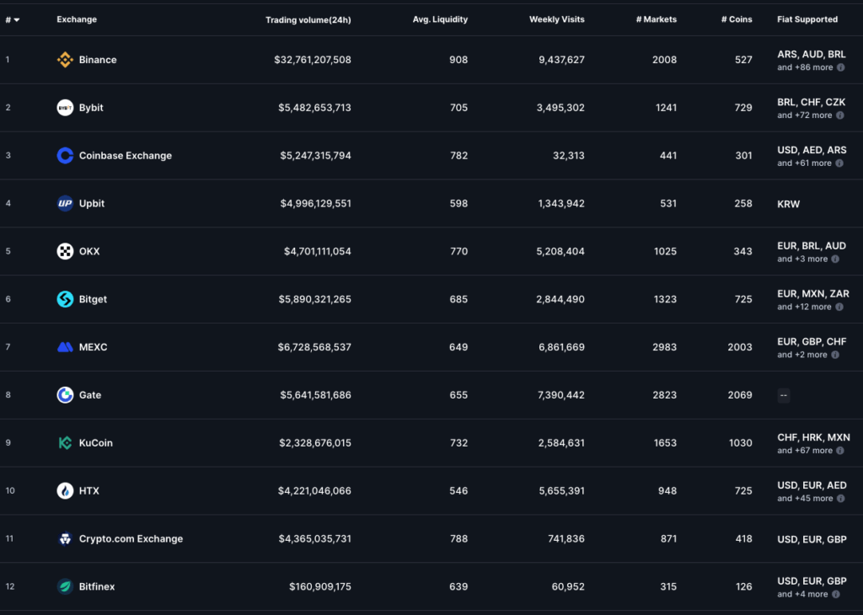Click Gate fiat supported '--' placeholder

783,394
